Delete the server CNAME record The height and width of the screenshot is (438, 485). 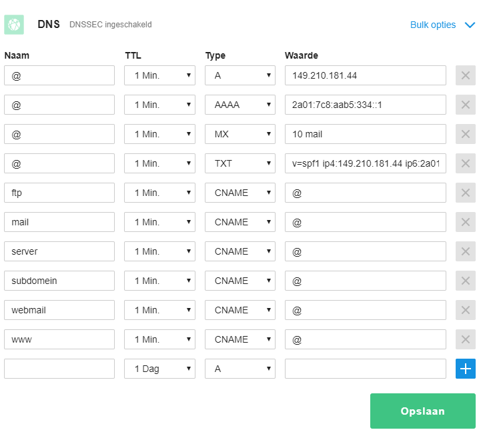(x=465, y=251)
